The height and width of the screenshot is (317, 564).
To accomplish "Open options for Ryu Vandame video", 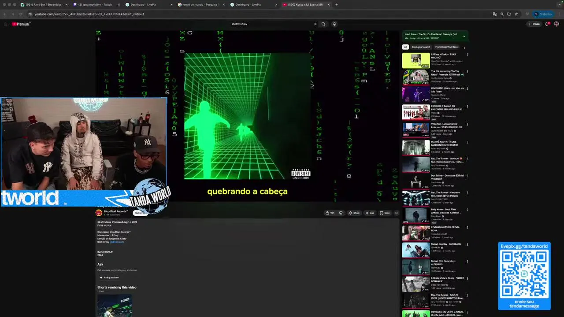I will pos(467,193).
